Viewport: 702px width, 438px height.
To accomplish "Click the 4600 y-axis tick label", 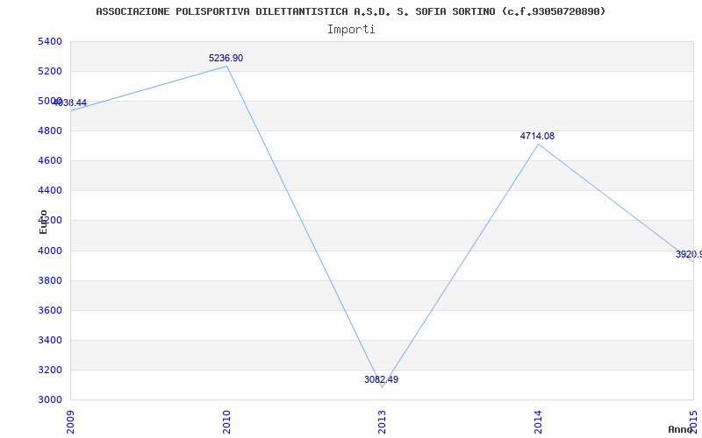I will 50,161.
